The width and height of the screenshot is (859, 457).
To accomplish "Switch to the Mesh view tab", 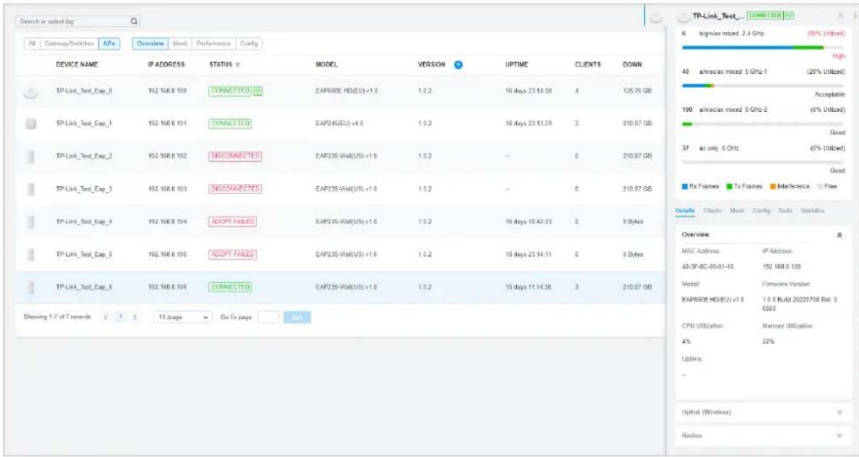I will [180, 43].
